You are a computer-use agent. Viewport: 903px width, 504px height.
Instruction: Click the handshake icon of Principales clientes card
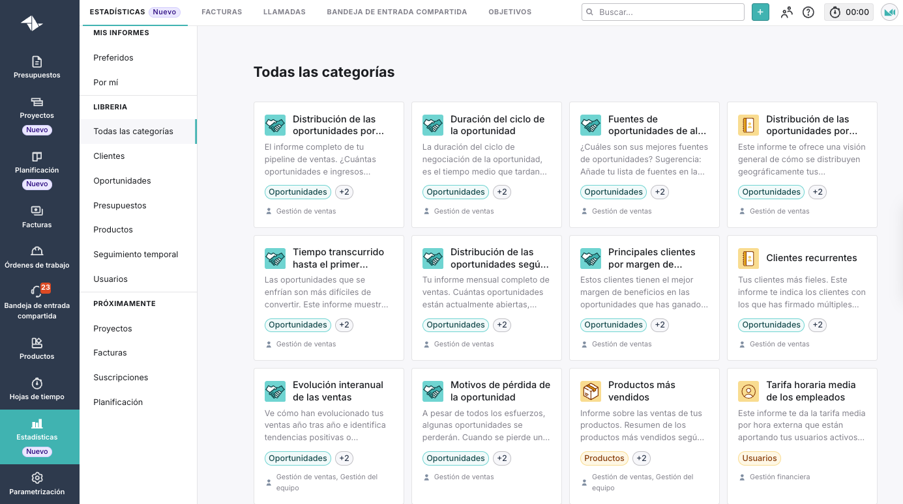[591, 258]
